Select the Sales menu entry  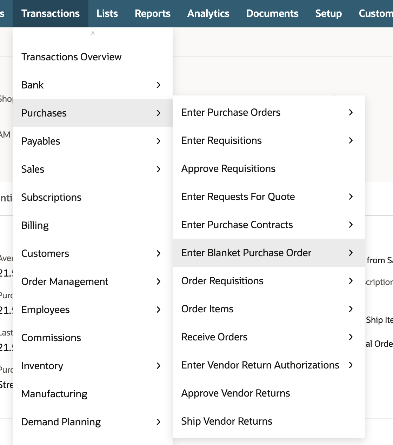(x=93, y=169)
